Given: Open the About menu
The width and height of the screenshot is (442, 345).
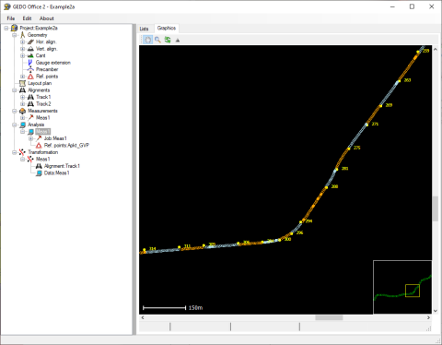Looking at the screenshot, I should (x=46, y=18).
